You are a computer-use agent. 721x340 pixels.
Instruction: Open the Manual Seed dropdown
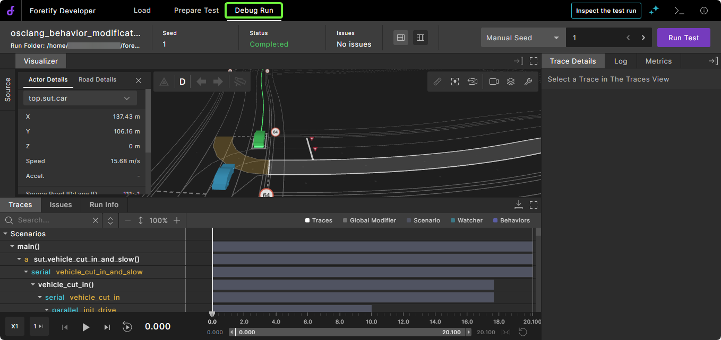523,38
